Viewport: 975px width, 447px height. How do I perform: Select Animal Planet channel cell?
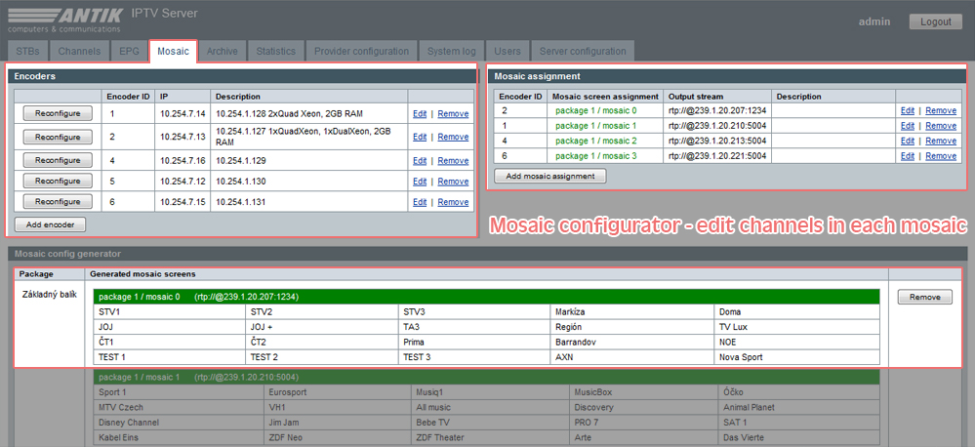(799, 407)
